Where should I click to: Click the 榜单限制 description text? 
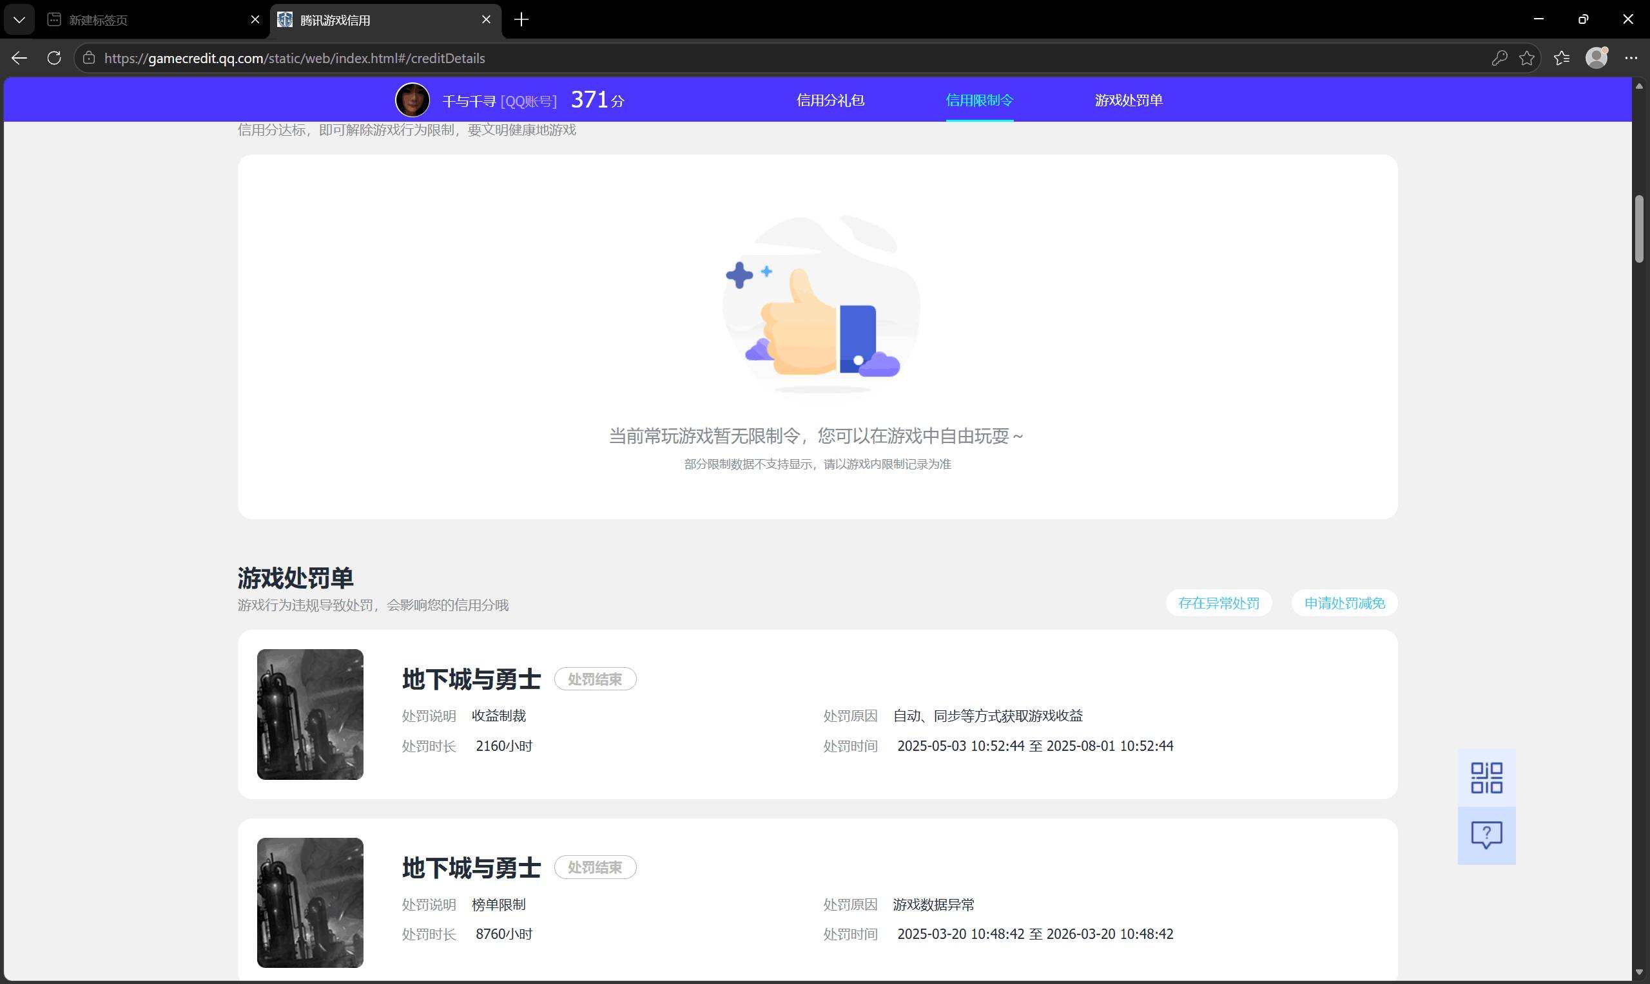pos(498,904)
